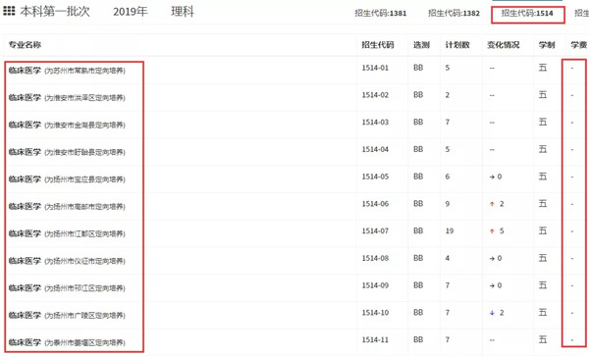Click the 计划数 column header
589x356 pixels.
(x=457, y=45)
